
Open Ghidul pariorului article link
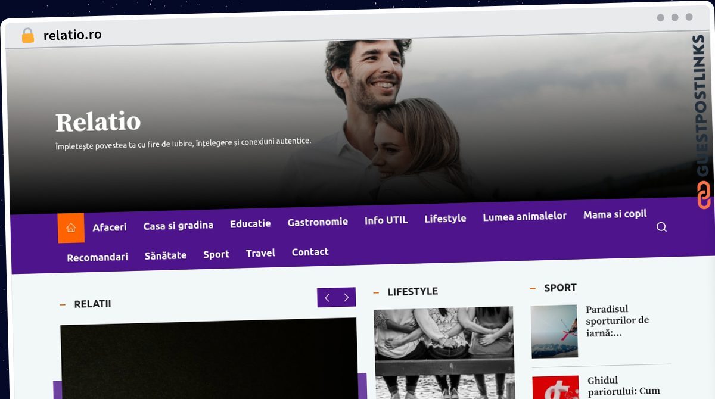tap(623, 386)
